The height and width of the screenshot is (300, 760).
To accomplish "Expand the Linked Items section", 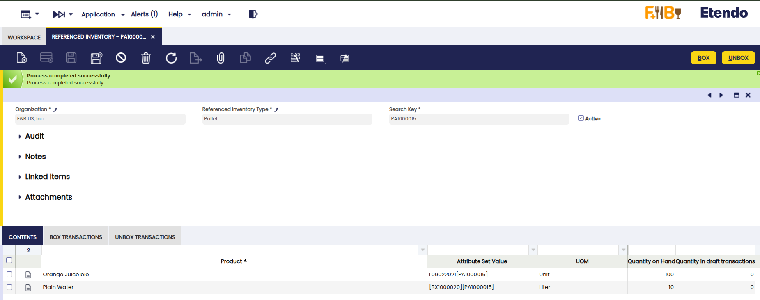I will pos(47,177).
